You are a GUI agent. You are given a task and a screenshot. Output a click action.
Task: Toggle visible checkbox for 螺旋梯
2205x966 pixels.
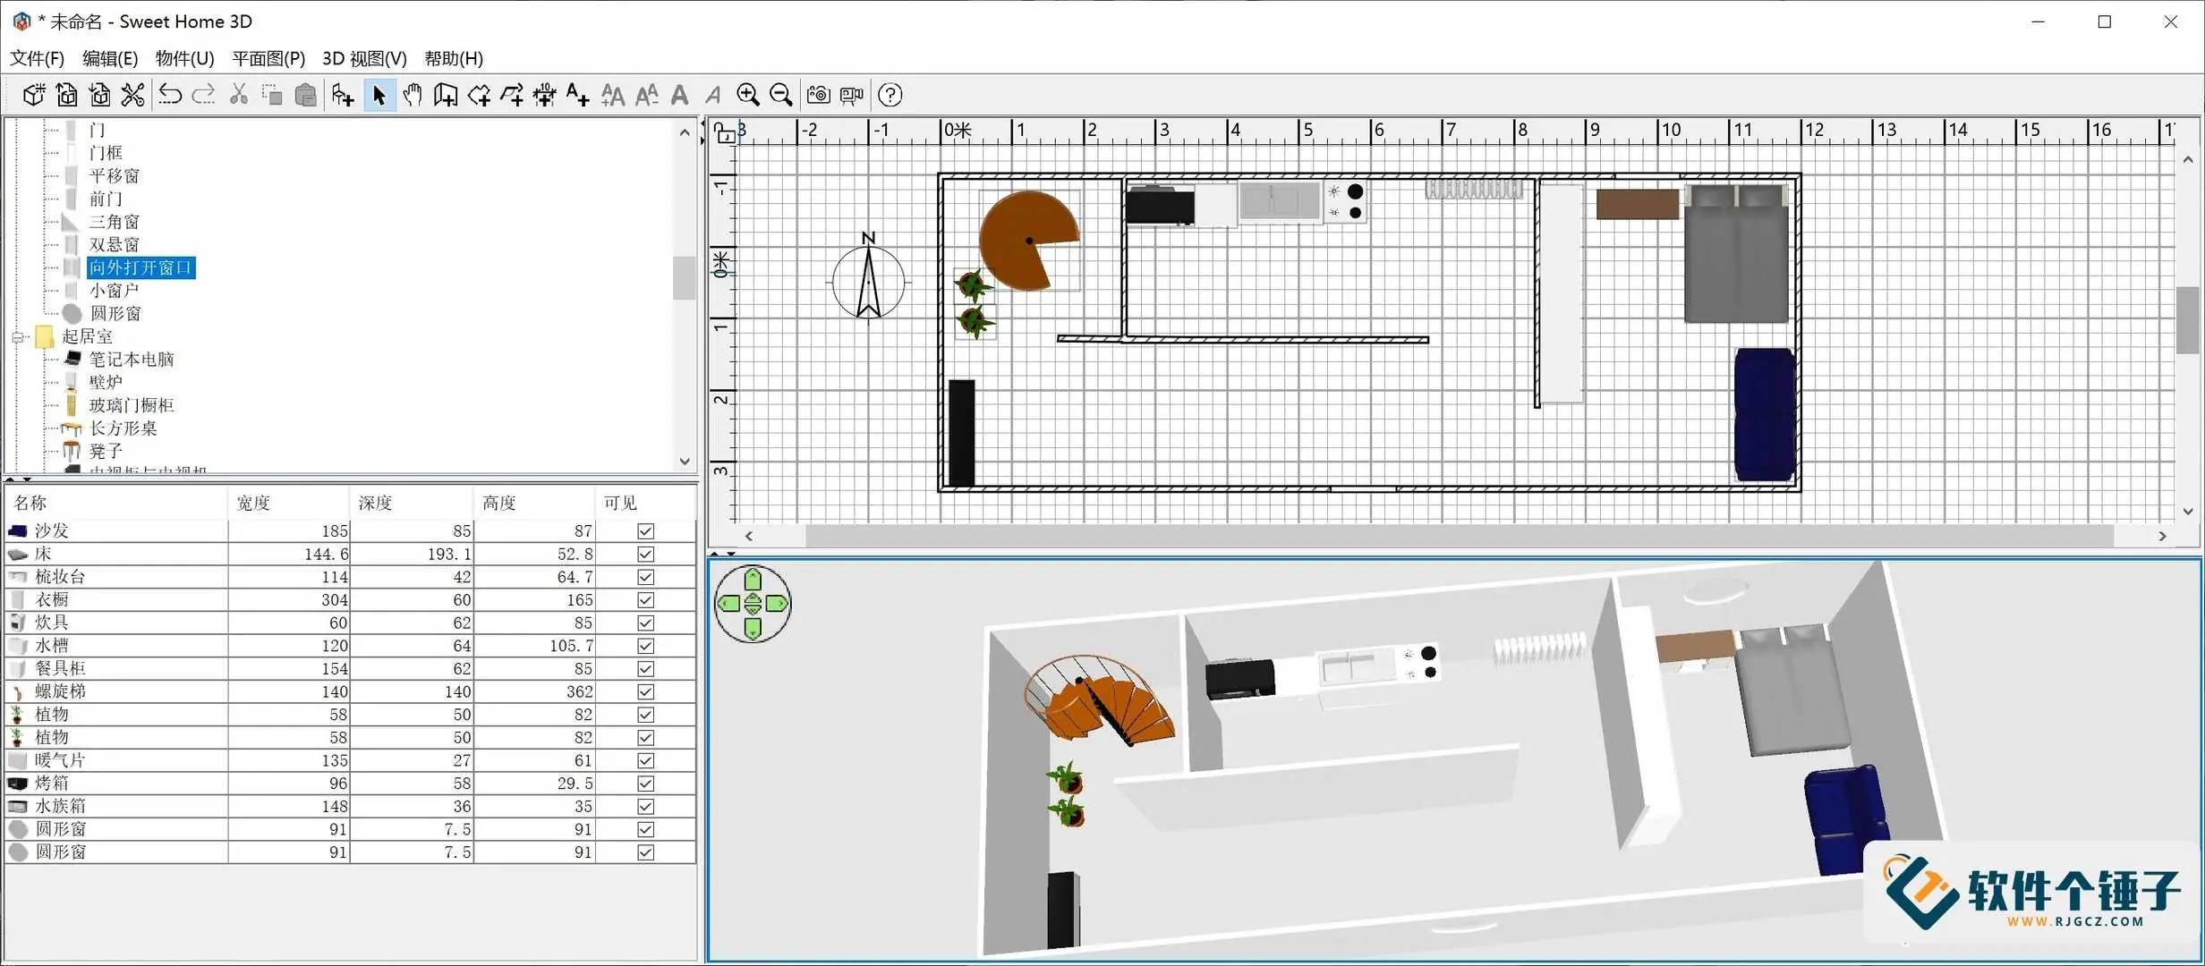coord(645,692)
